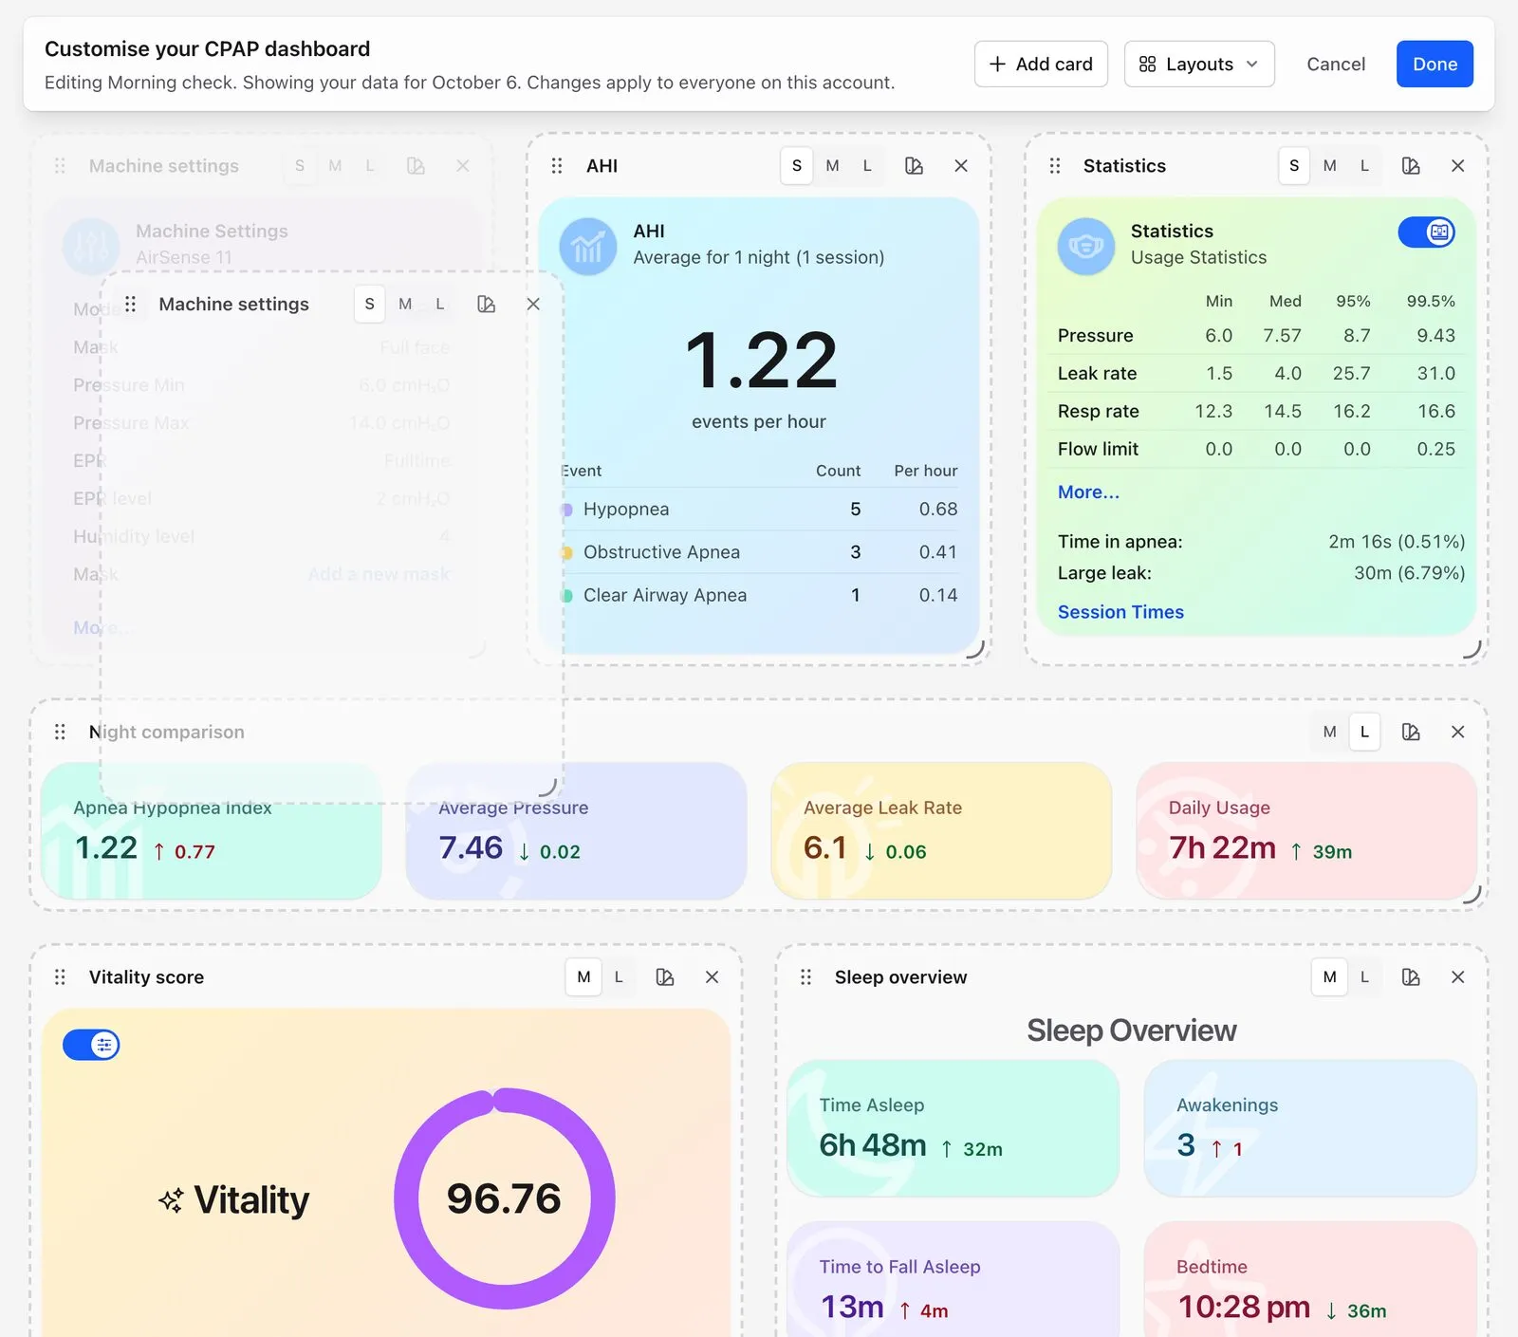Screen dimensions: 1518x1337
Task: Set AHI card size to L
Action: (x=867, y=166)
